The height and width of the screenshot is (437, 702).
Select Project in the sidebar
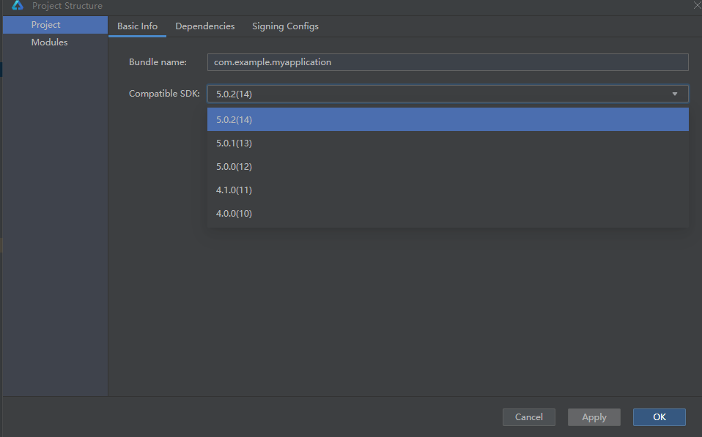click(55, 25)
